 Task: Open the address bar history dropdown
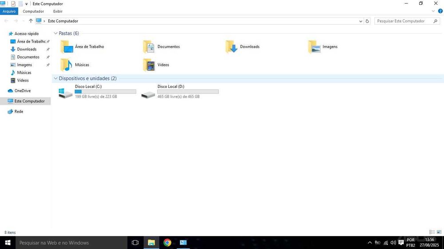coord(361,21)
